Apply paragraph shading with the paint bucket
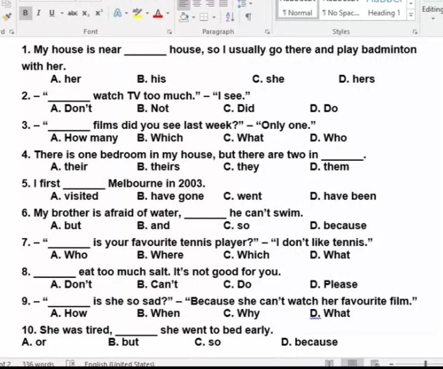The width and height of the screenshot is (443, 369). pyautogui.click(x=184, y=17)
